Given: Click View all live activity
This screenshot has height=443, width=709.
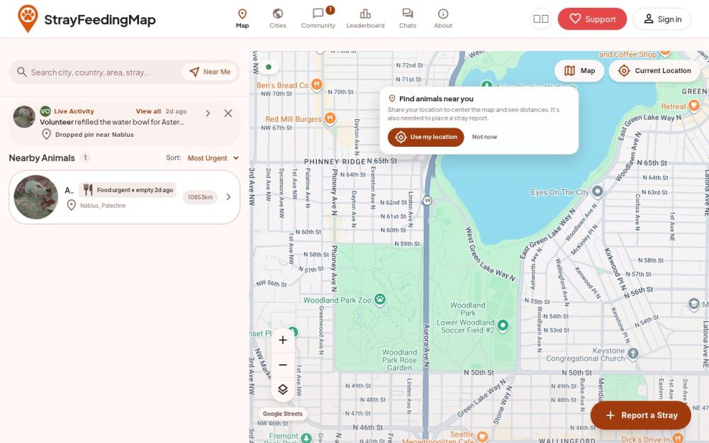Looking at the screenshot, I should tap(148, 111).
